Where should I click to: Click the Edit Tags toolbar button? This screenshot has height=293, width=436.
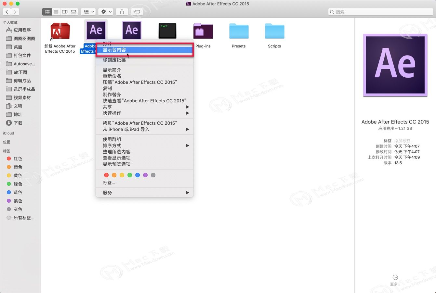(x=137, y=12)
